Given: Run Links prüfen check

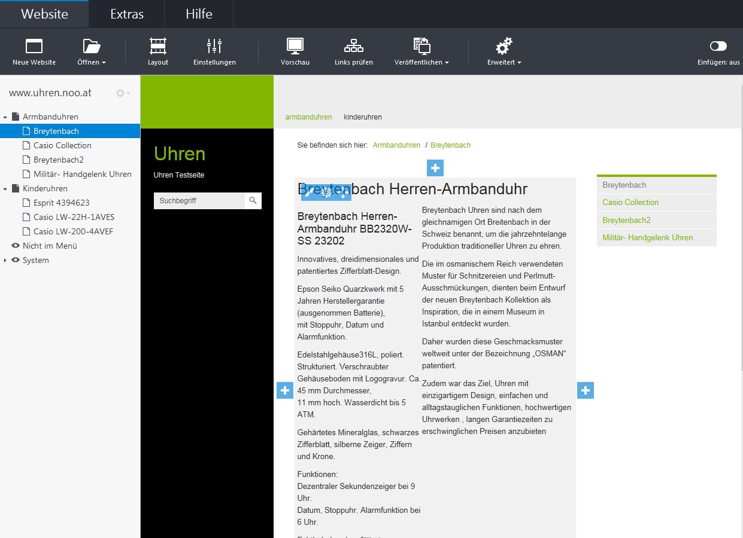Looking at the screenshot, I should tap(354, 51).
